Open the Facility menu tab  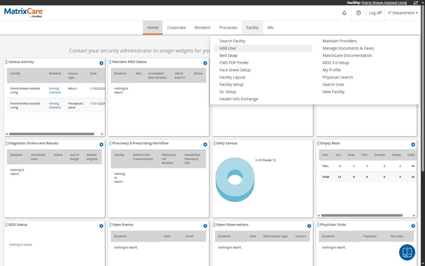[252, 28]
